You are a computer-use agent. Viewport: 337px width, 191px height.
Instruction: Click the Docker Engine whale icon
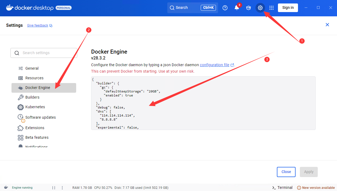coord(21,88)
